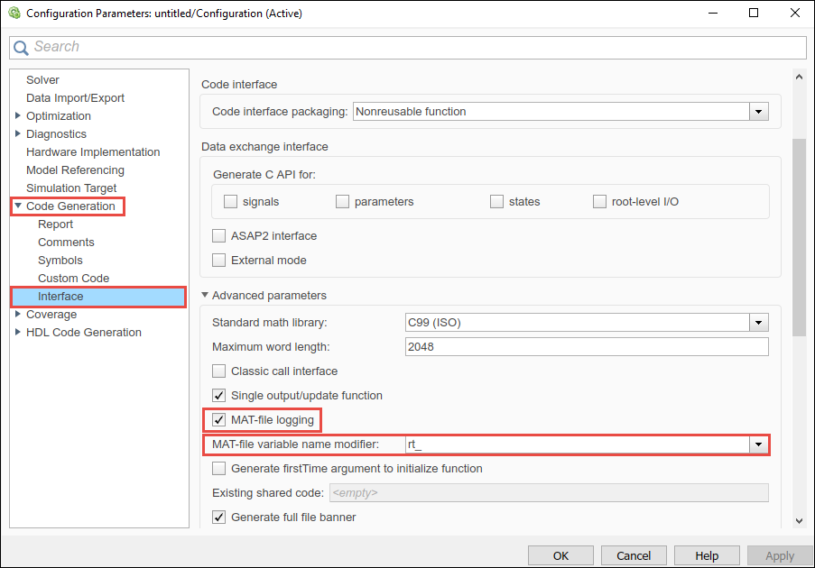
Task: Uncheck Generate full file banner
Action: click(218, 517)
